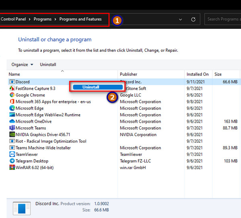Select TeamViewer program name
241x218 pixels.
click(27, 154)
